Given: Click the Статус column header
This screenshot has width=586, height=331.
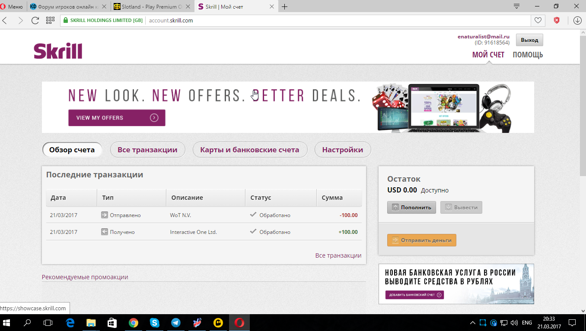Looking at the screenshot, I should [x=281, y=198].
